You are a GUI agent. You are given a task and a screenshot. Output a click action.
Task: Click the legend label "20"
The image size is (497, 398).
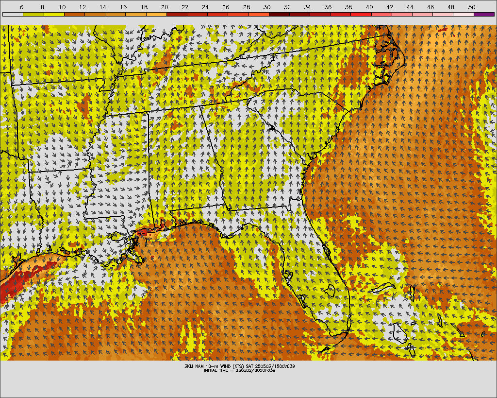(x=164, y=7)
